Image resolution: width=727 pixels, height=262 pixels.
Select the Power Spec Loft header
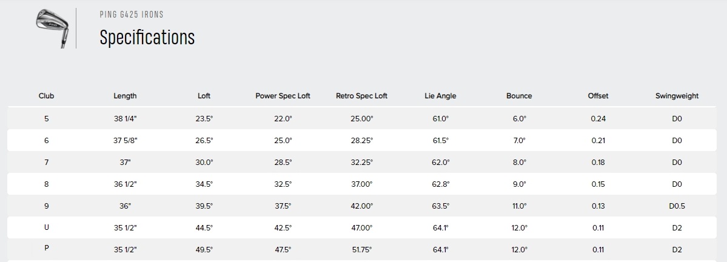283,96
